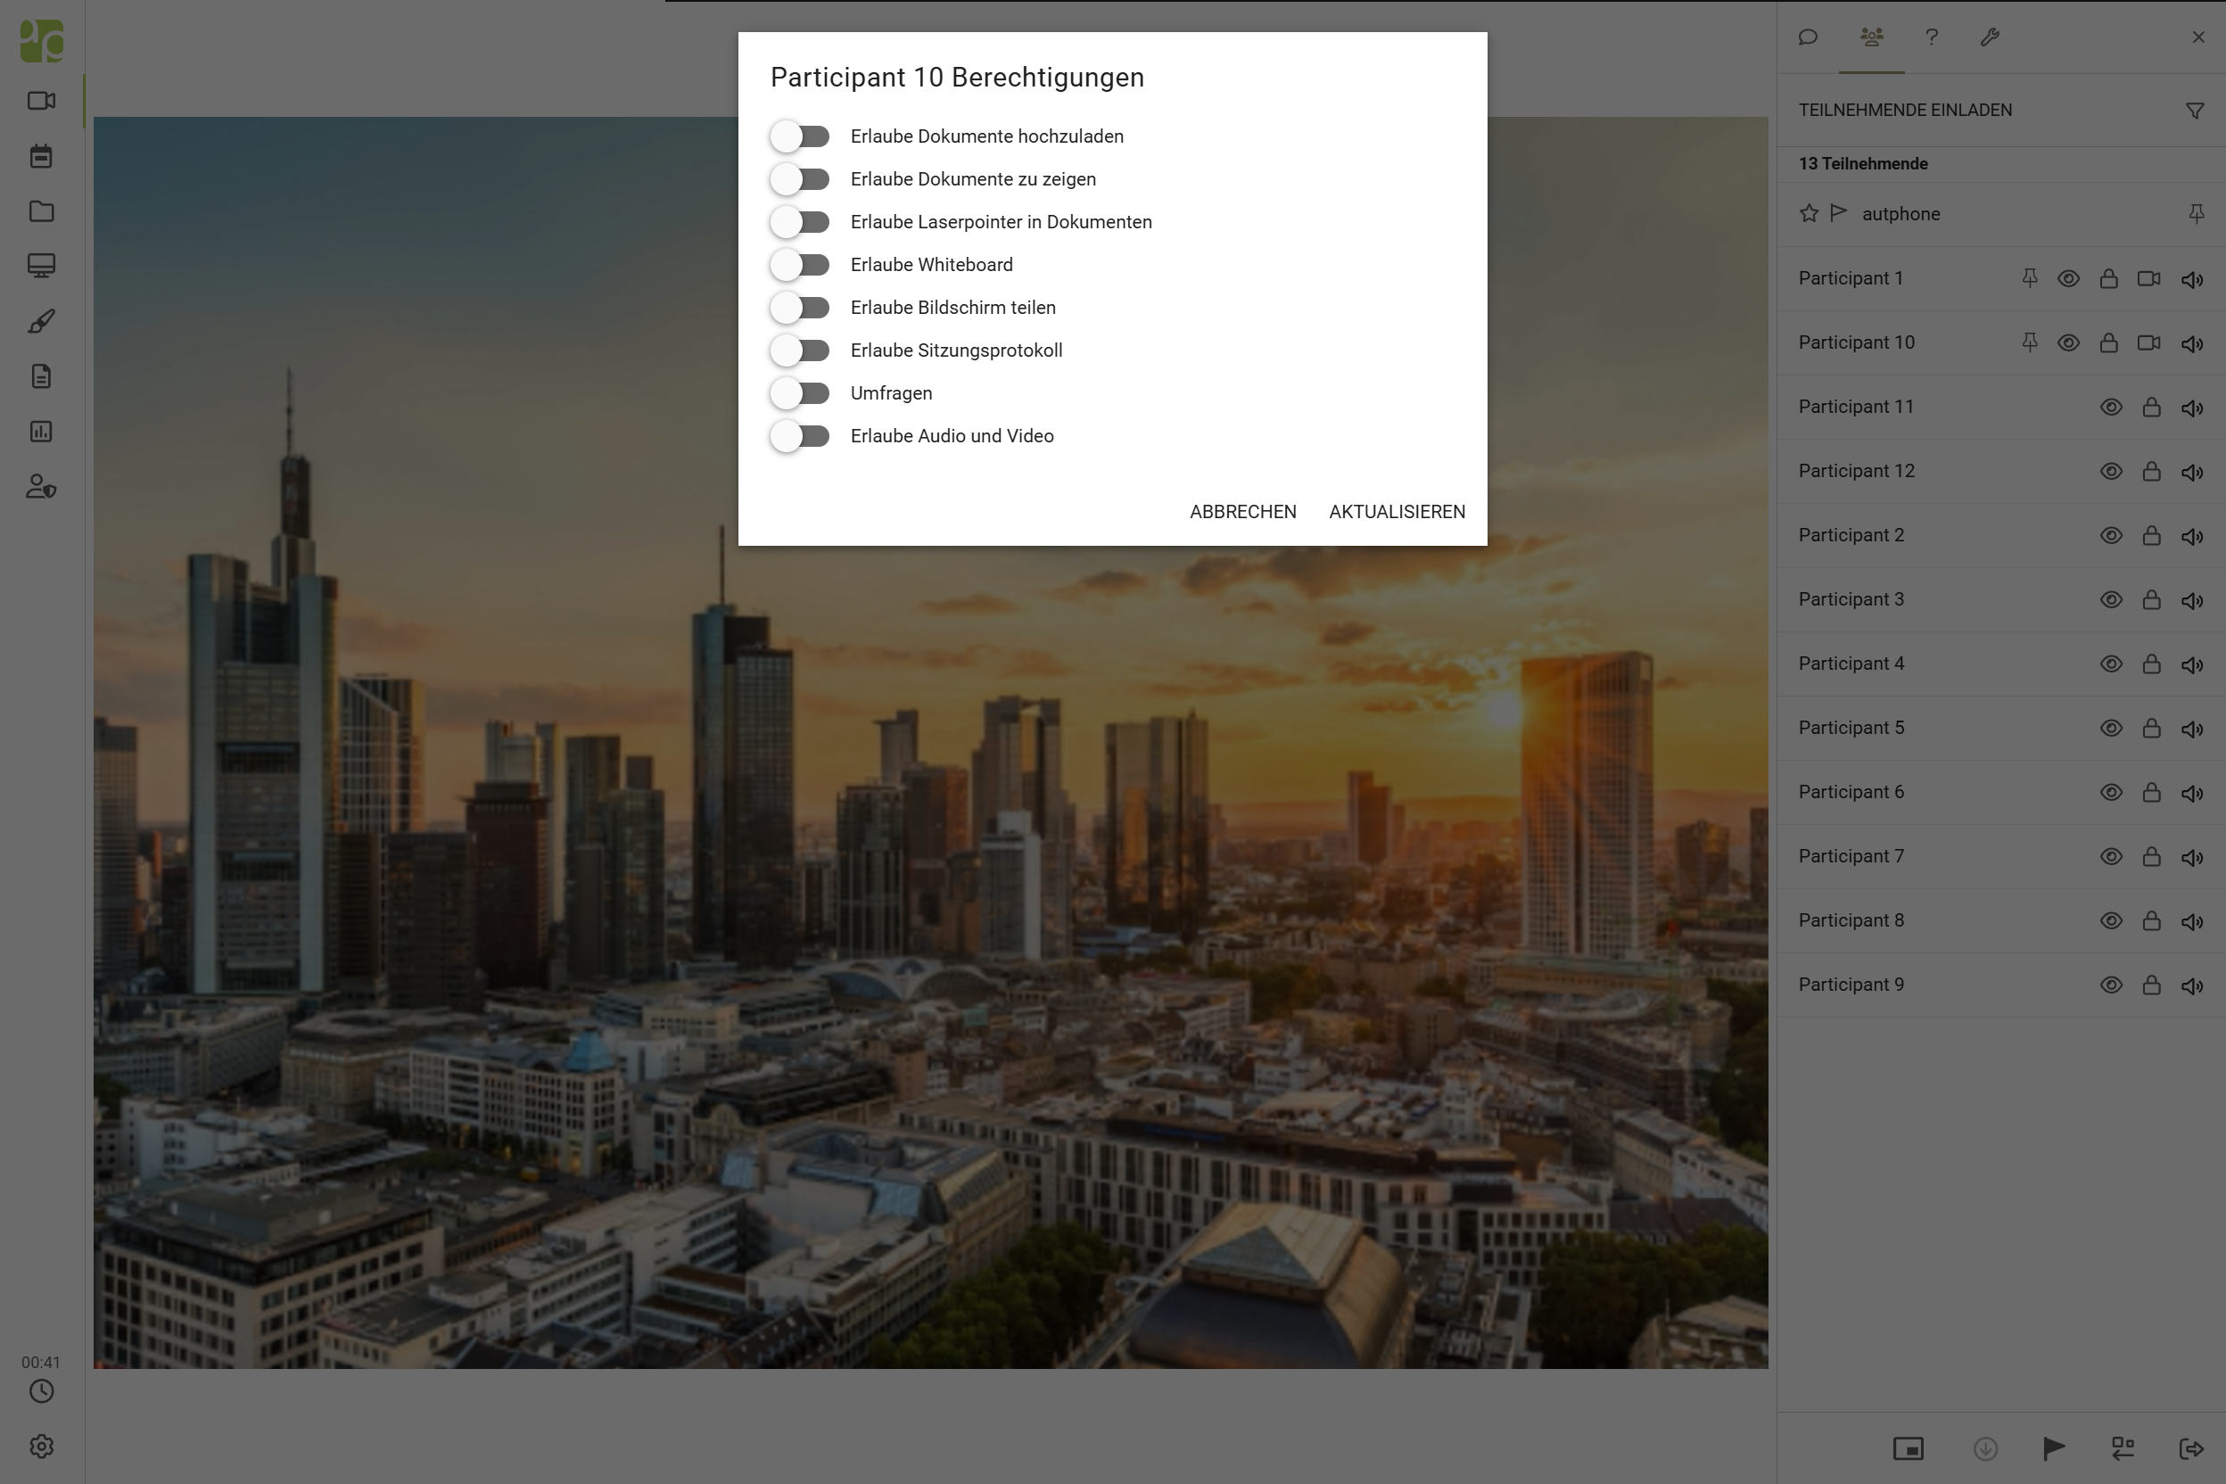The height and width of the screenshot is (1484, 2226).
Task: Open the polls chart icon
Action: point(41,432)
